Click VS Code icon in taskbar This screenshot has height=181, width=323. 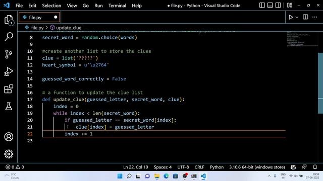(203, 176)
